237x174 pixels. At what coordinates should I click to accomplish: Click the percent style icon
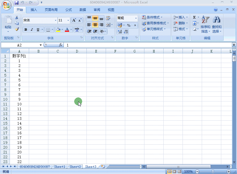(129, 25)
